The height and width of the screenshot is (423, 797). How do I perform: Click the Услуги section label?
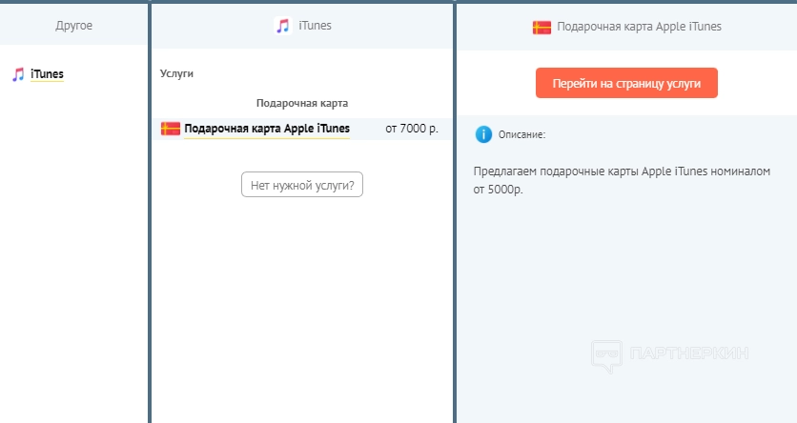[x=176, y=73]
